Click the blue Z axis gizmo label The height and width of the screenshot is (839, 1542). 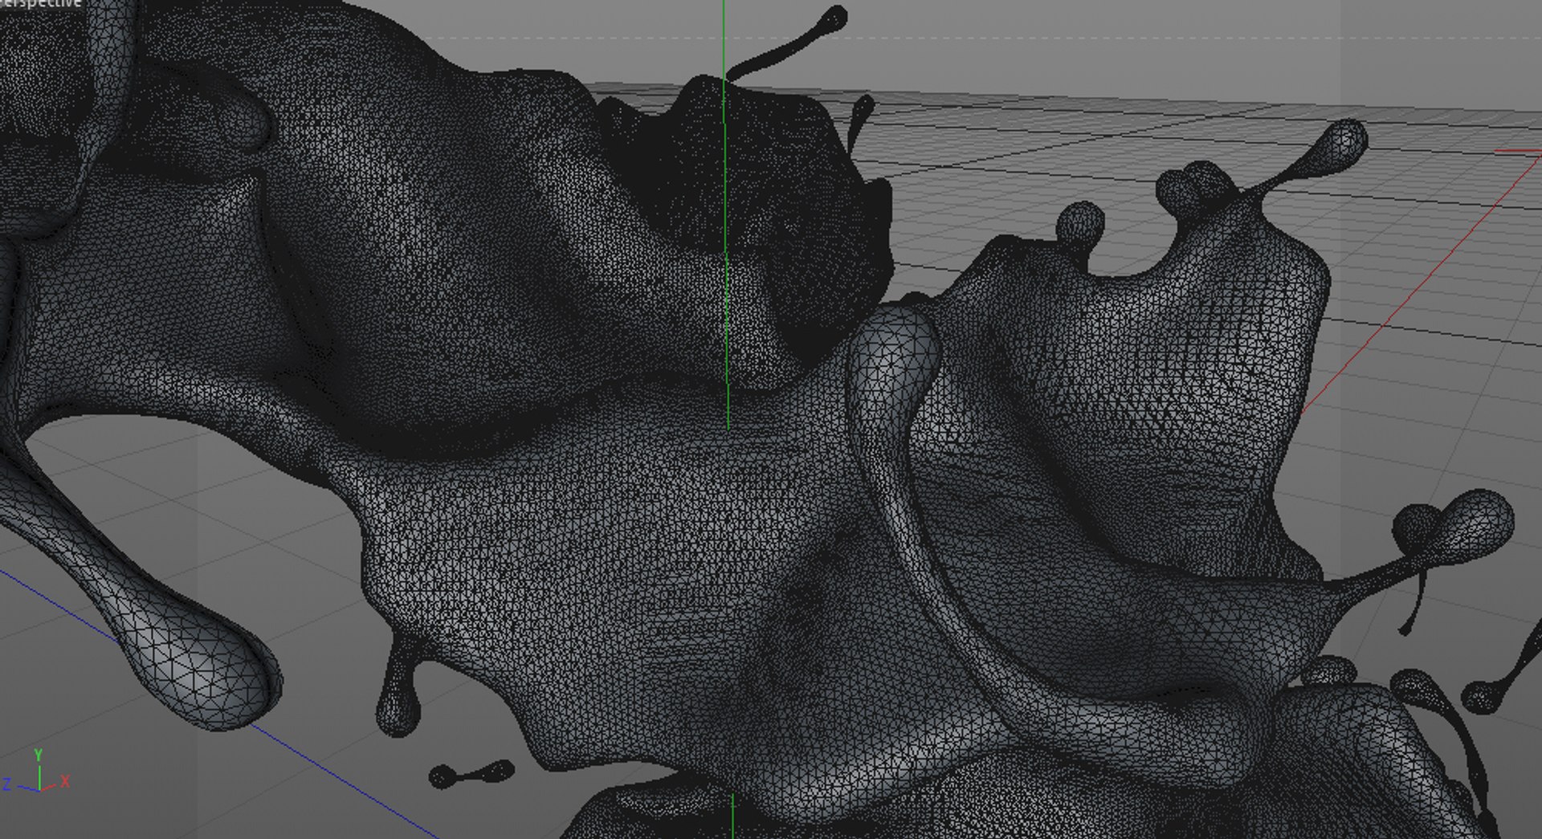pyautogui.click(x=6, y=784)
